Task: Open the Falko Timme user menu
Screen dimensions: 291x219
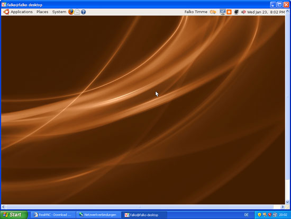Action: (196, 12)
